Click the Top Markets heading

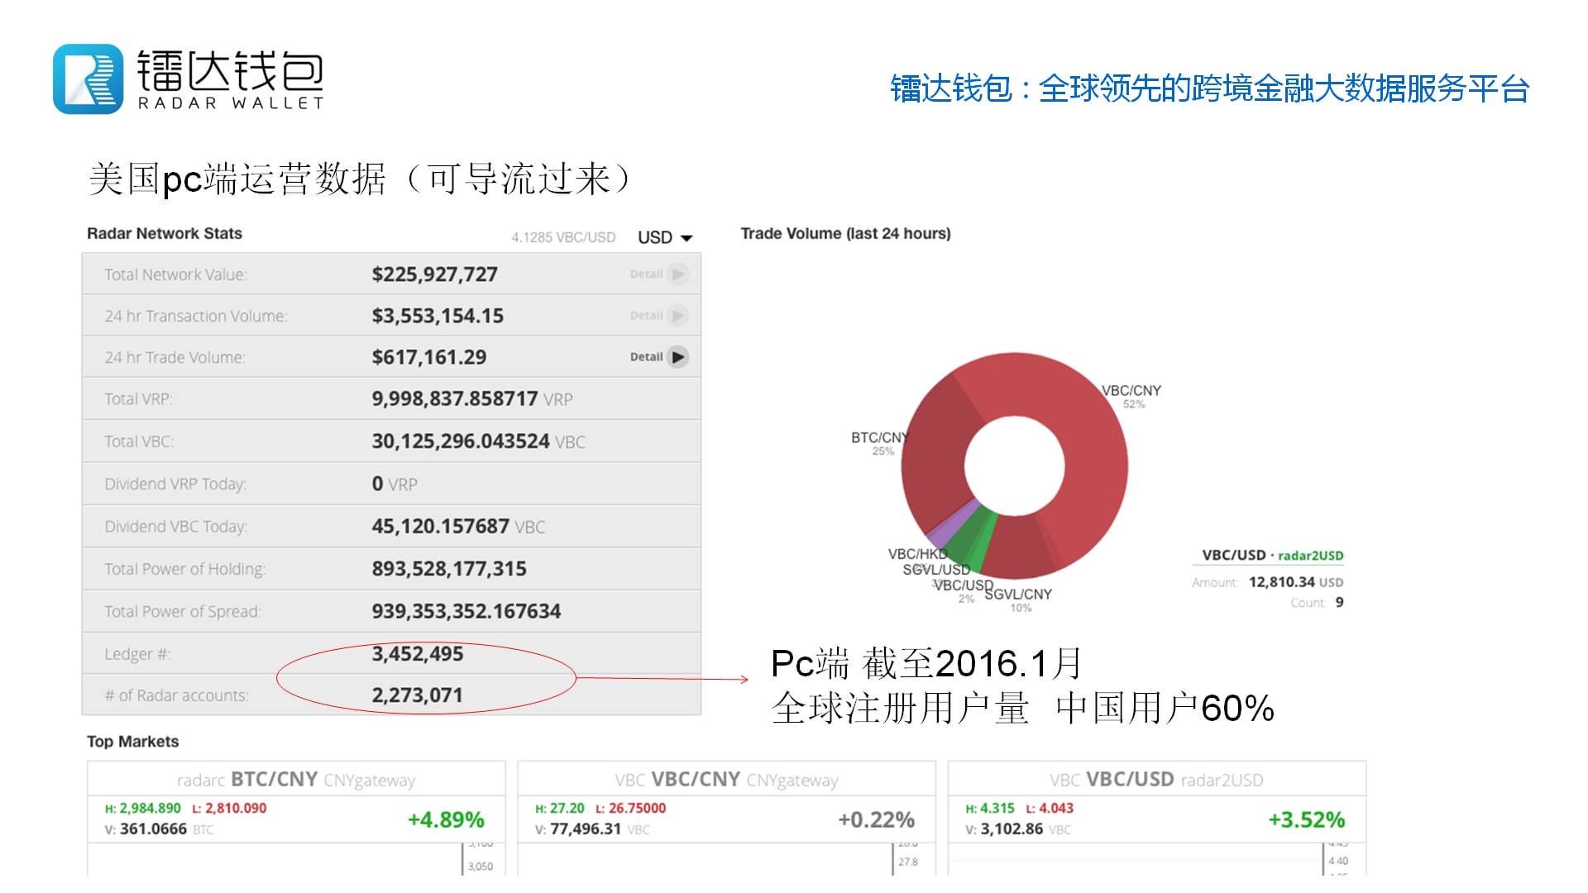tap(133, 742)
